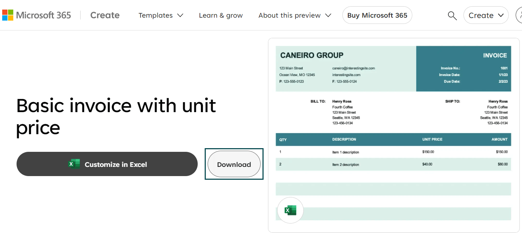The width and height of the screenshot is (522, 236).
Task: Click the heading Basic invoice with unit price
Action: (x=116, y=117)
